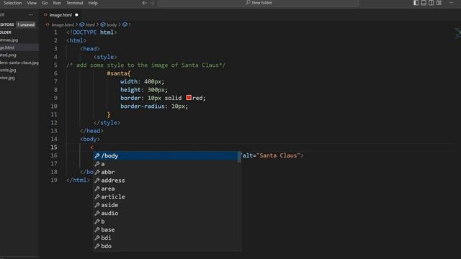The width and height of the screenshot is (461, 259).
Task: Select the /body suggestion
Action: [x=167, y=155]
